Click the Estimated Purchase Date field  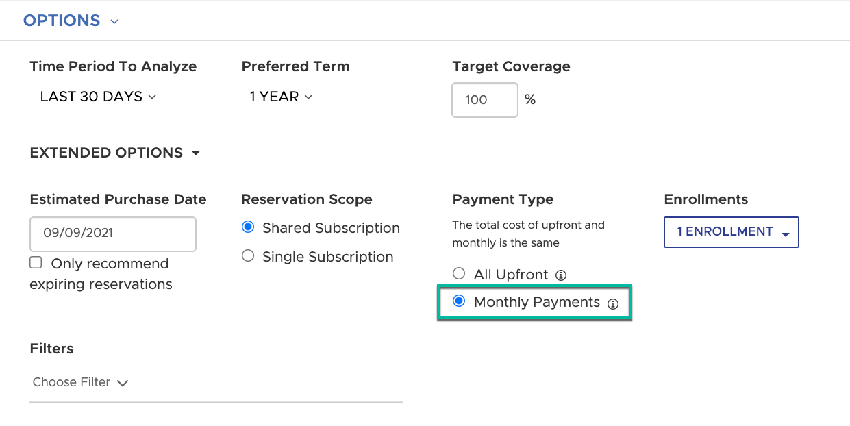click(x=112, y=234)
